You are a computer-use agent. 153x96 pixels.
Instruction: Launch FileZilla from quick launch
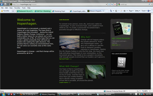click(11, 94)
